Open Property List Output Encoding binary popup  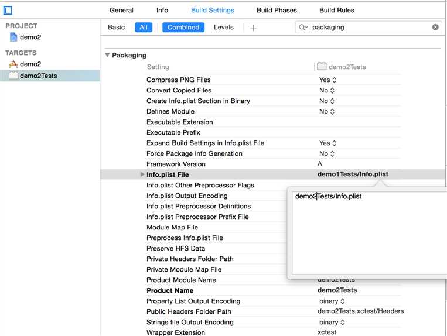click(x=332, y=301)
